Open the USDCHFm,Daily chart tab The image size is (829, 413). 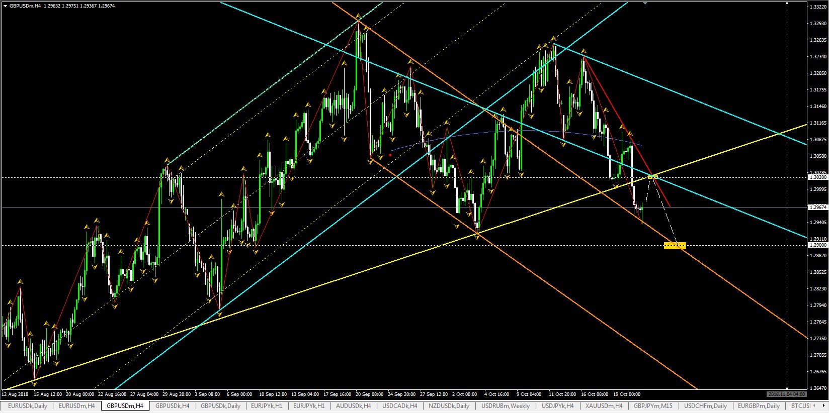pyautogui.click(x=705, y=406)
